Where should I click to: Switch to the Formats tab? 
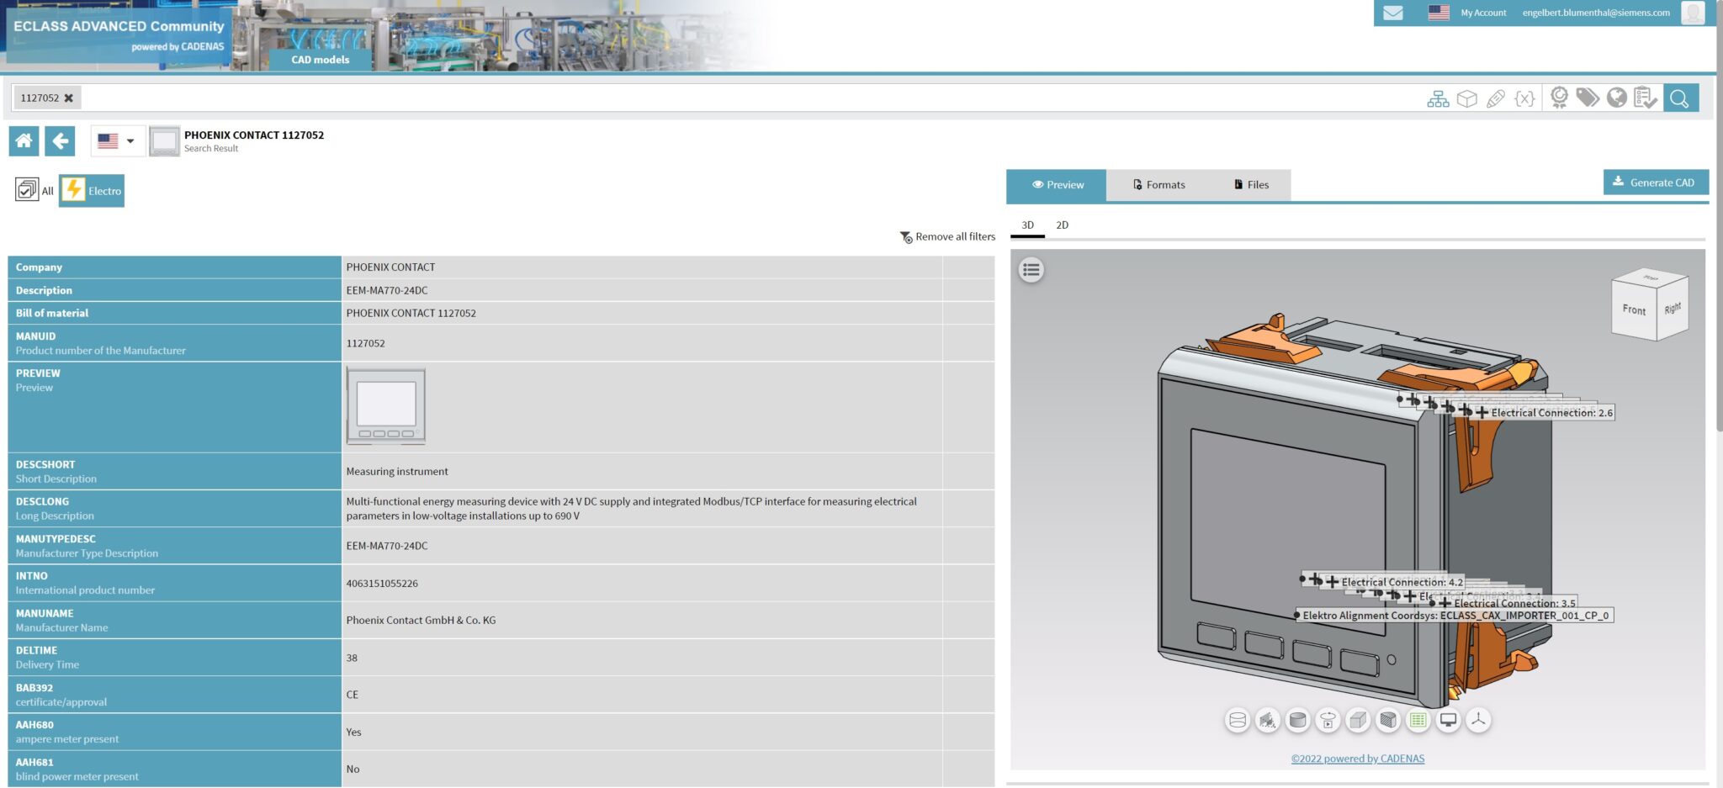[1158, 184]
